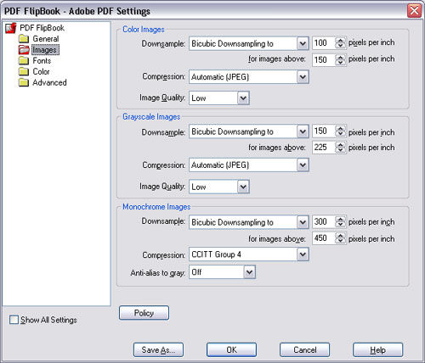Enable the Show All Settings checkbox
The image size is (425, 363).
point(14,320)
